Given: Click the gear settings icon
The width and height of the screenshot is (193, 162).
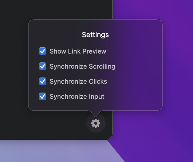Looking at the screenshot, I should [x=96, y=123].
